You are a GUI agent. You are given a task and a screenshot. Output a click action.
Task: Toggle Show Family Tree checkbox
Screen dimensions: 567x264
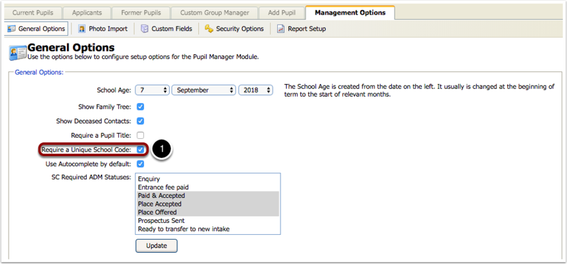tap(141, 107)
